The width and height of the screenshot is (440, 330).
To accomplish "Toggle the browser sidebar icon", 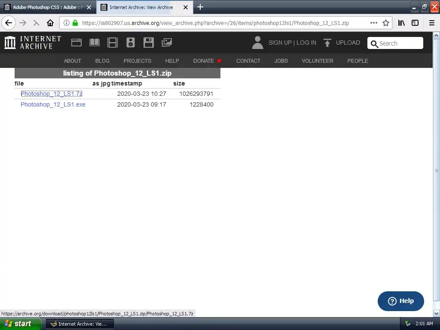I will tap(415, 23).
